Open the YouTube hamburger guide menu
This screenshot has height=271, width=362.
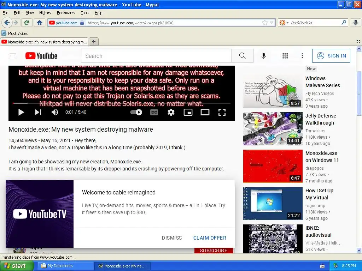click(x=13, y=56)
